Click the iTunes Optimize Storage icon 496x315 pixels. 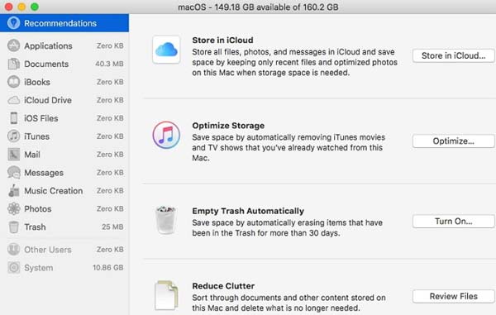pyautogui.click(x=166, y=135)
